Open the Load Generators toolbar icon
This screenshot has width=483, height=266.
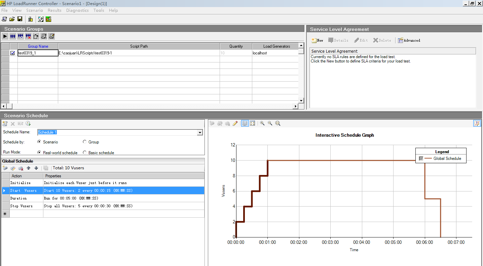tap(30, 19)
